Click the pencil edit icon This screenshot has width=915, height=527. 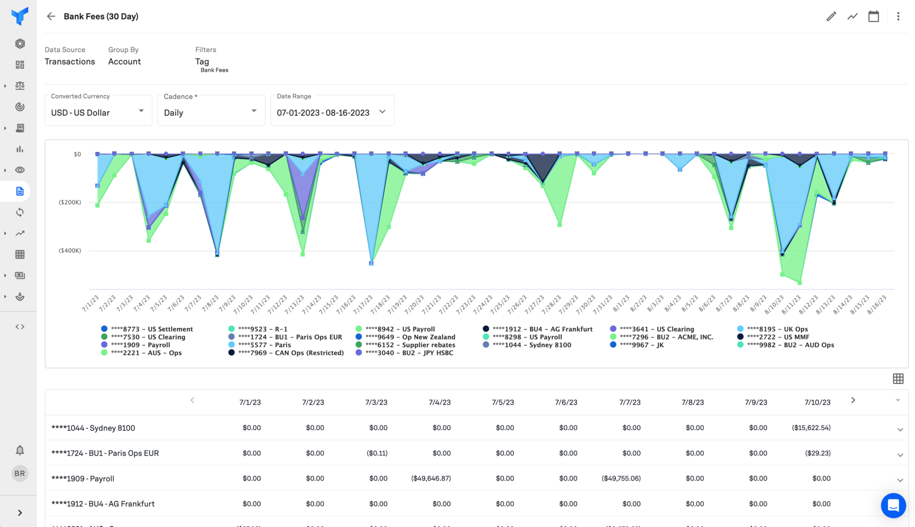[831, 17]
